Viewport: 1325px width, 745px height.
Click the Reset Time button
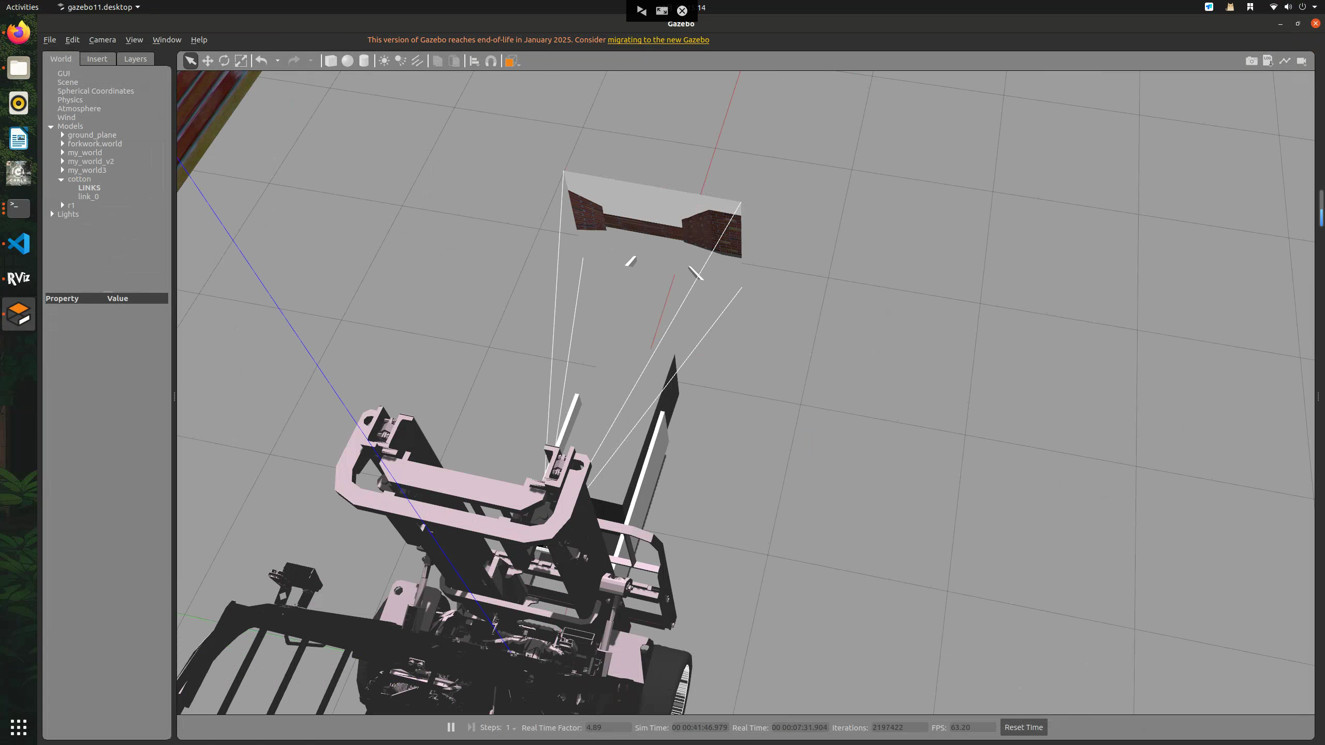tap(1023, 727)
